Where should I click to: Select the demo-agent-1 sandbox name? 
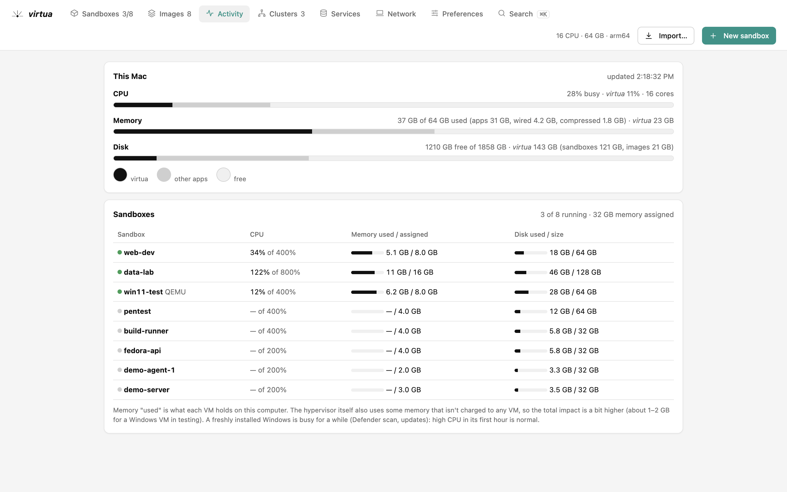click(149, 370)
